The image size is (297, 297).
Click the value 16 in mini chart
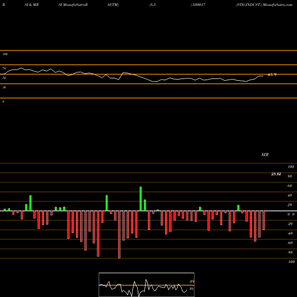pyautogui.click(x=191, y=289)
